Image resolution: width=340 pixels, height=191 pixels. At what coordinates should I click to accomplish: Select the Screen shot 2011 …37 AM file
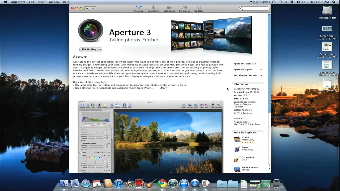[x=327, y=33]
